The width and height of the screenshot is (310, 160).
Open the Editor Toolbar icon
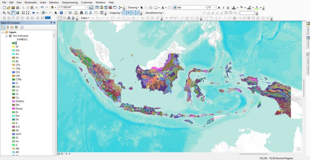(91, 8)
